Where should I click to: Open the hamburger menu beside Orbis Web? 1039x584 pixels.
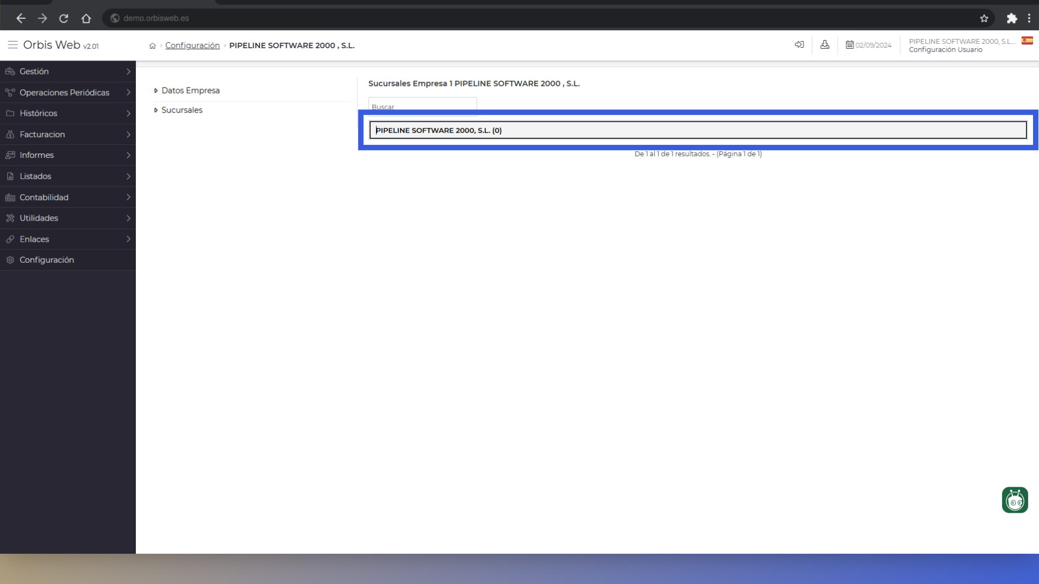(12, 45)
